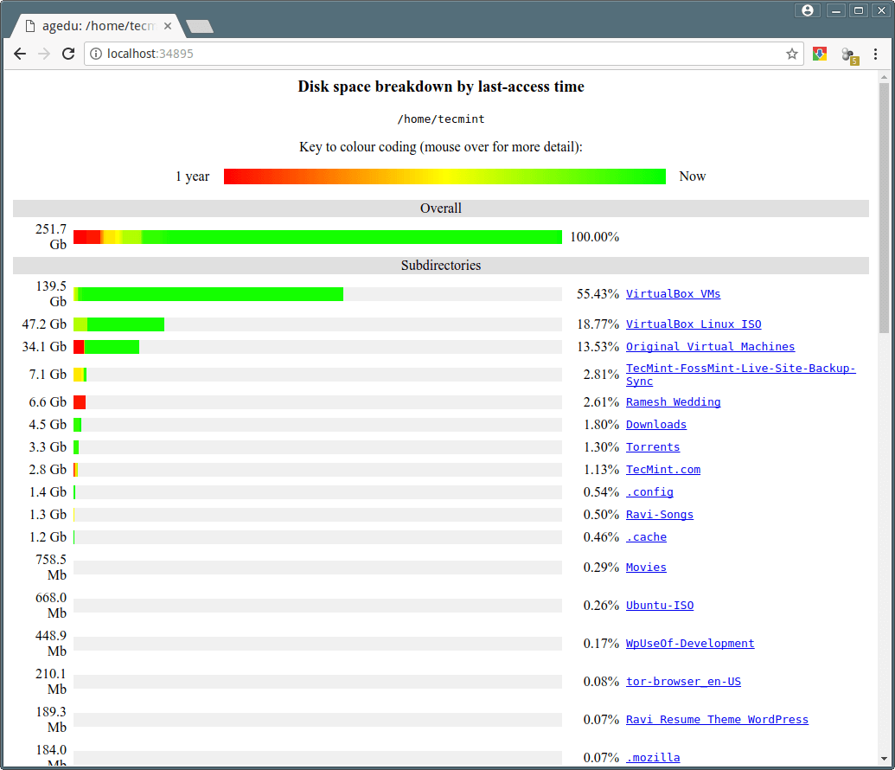Reload the page with the refresh icon

point(67,54)
